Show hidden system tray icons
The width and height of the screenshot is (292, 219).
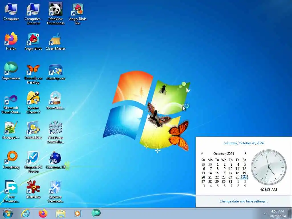click(x=265, y=214)
